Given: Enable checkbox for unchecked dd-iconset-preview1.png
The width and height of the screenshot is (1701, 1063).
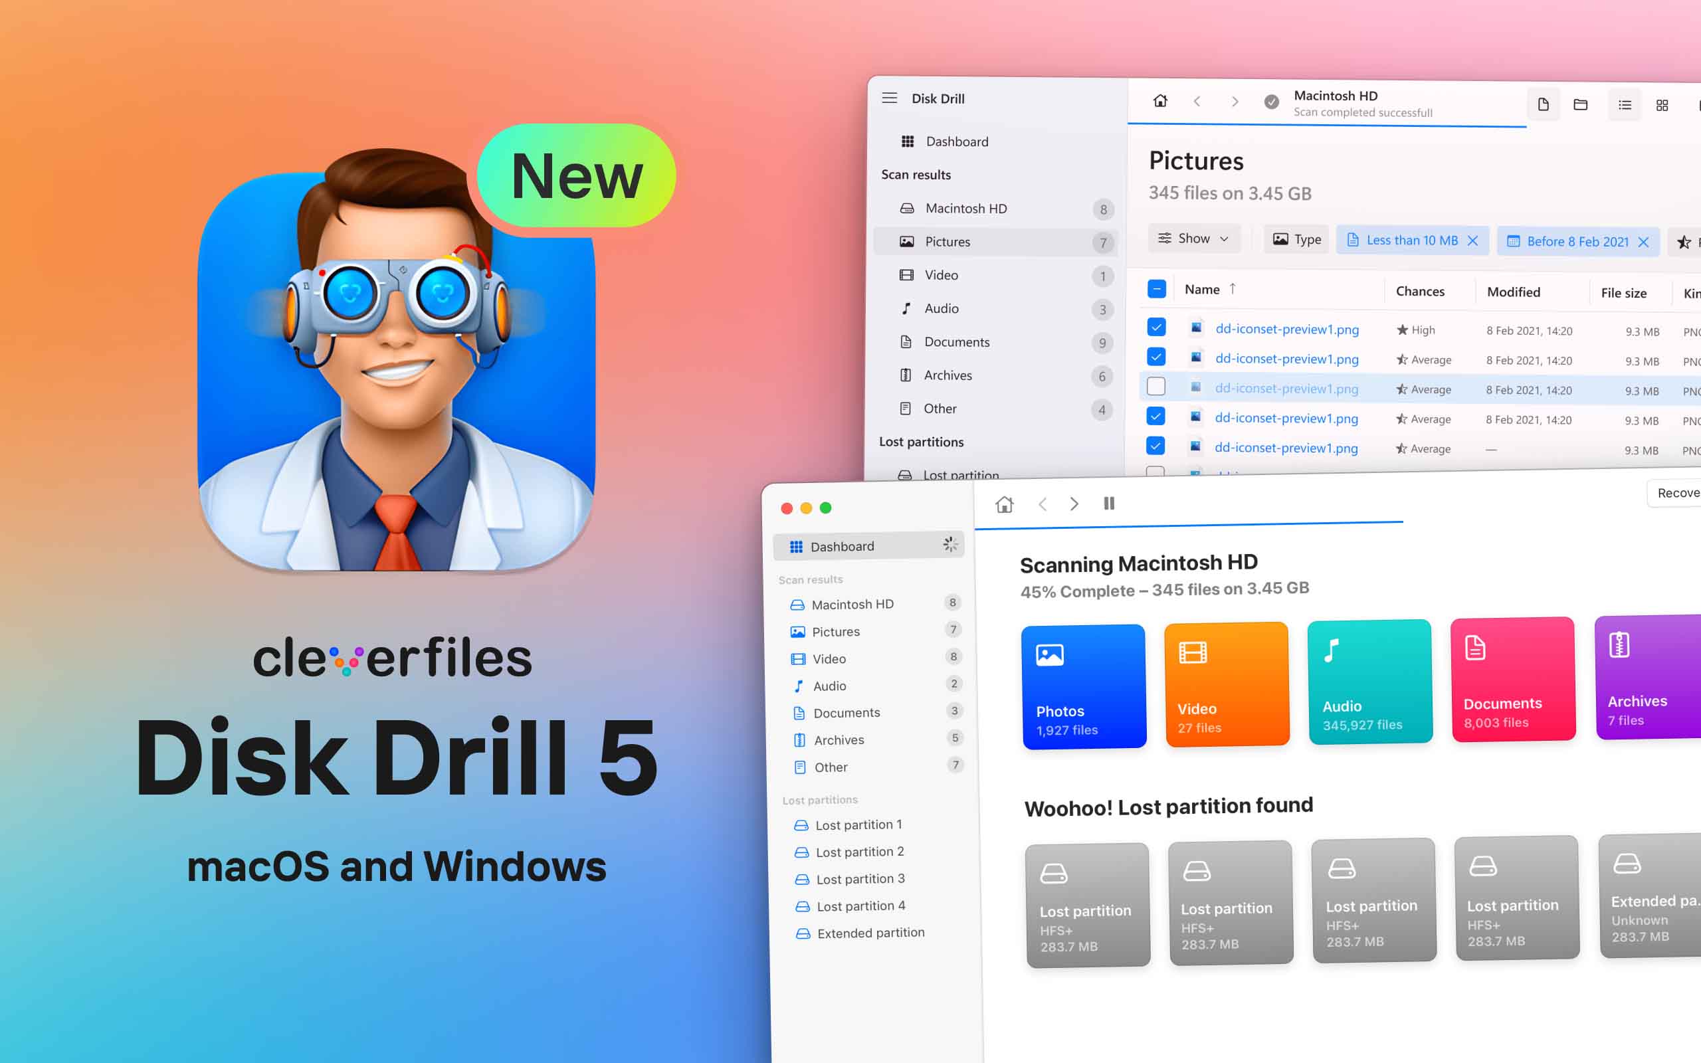Looking at the screenshot, I should [x=1156, y=388].
